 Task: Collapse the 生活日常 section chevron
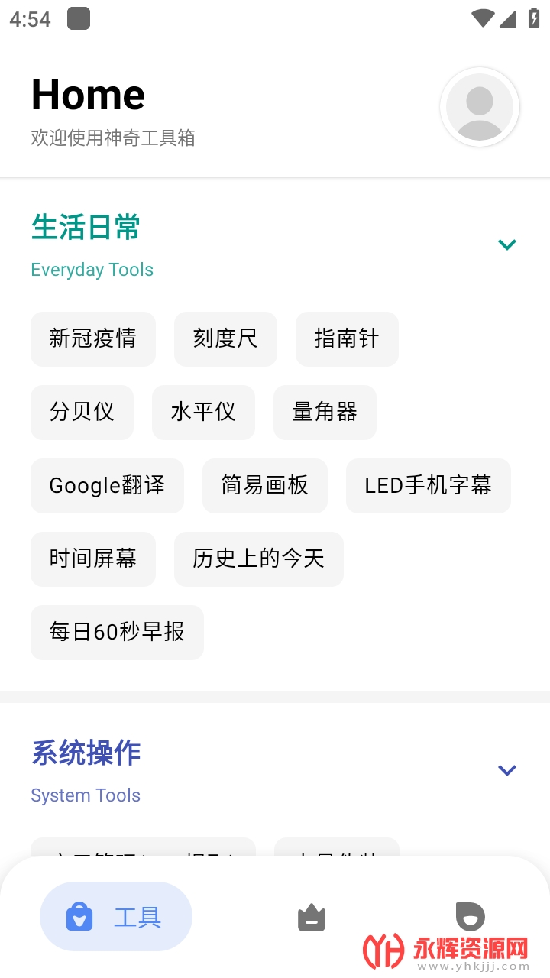coord(507,244)
